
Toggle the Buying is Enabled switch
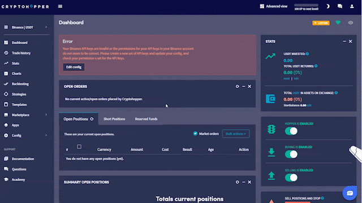pyautogui.click(x=291, y=155)
